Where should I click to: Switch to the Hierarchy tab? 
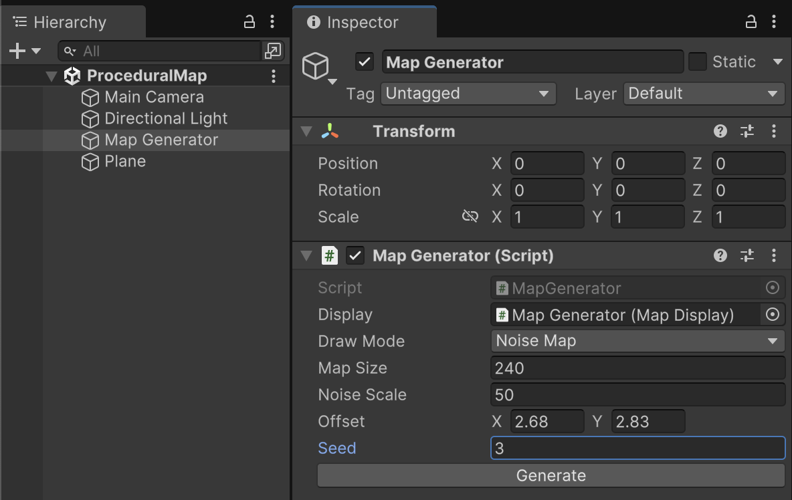click(70, 22)
